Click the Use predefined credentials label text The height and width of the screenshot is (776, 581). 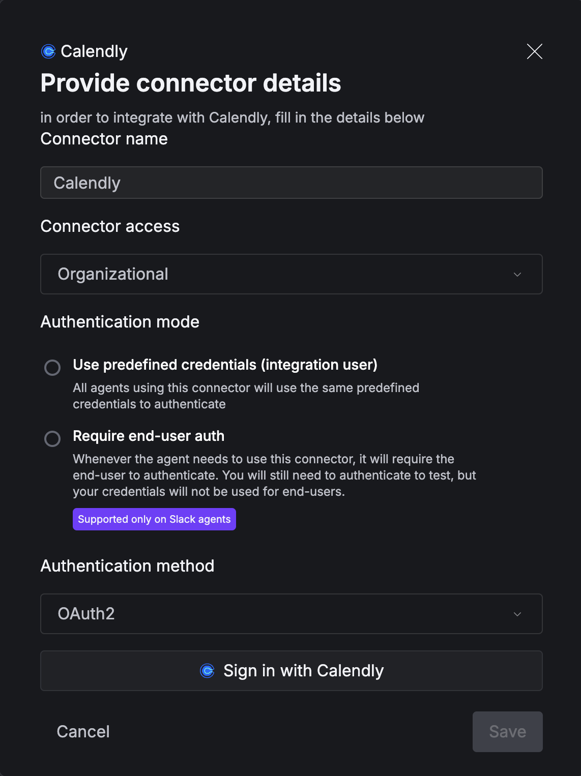[x=225, y=365]
